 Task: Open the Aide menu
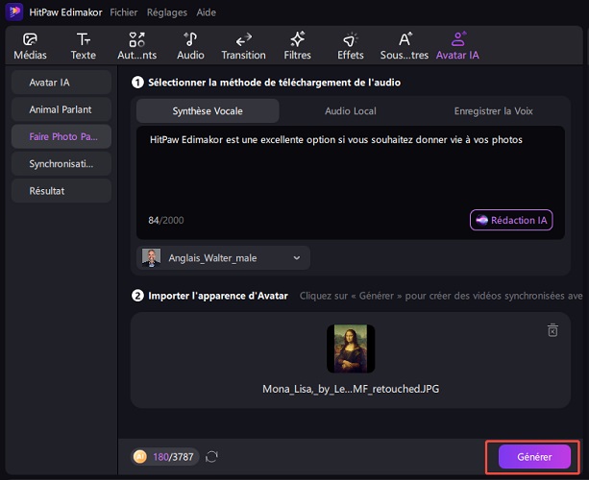coord(207,12)
